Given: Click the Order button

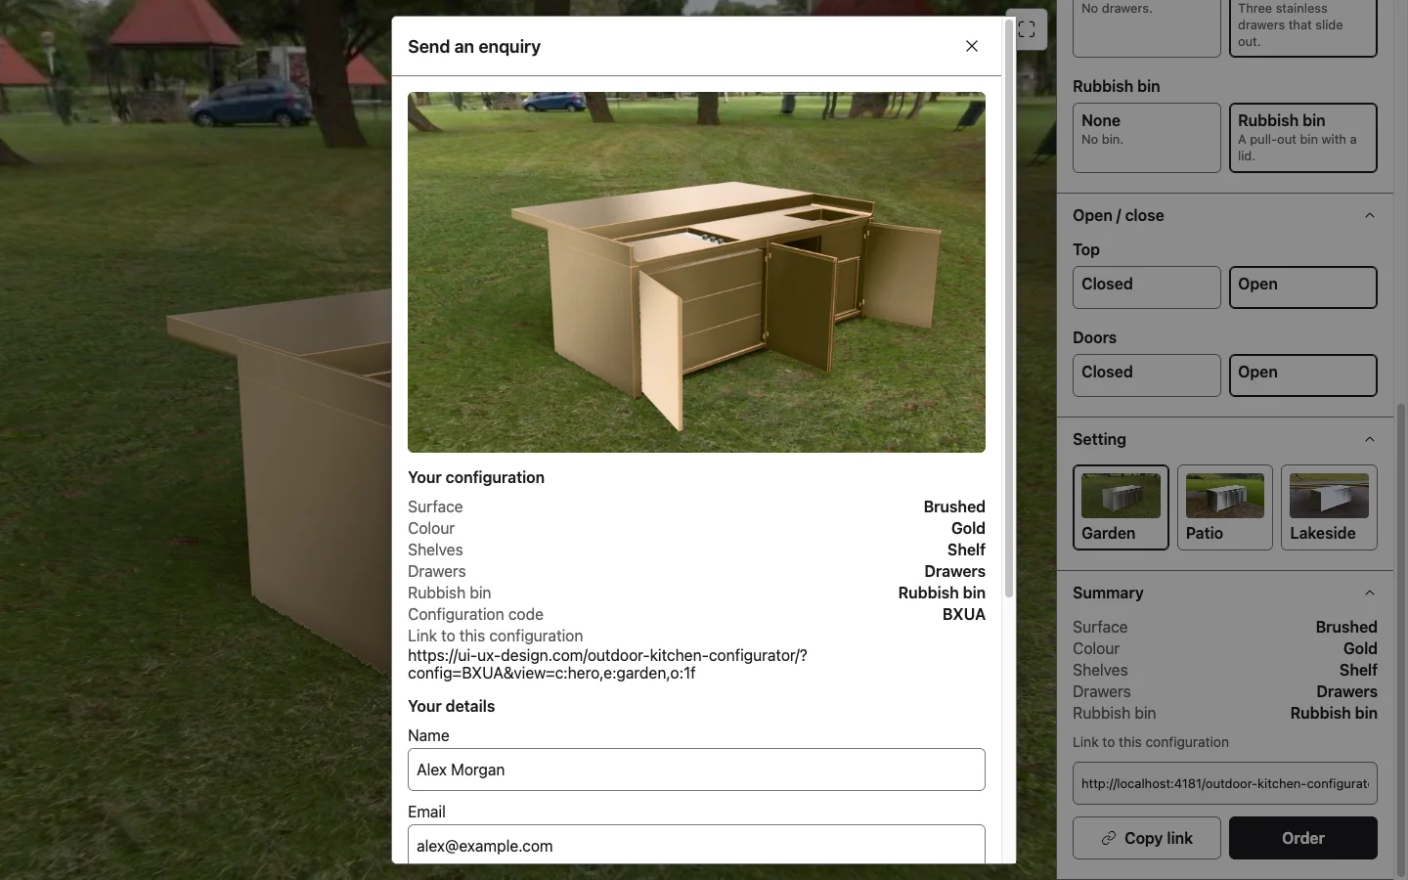Looking at the screenshot, I should [1303, 838].
